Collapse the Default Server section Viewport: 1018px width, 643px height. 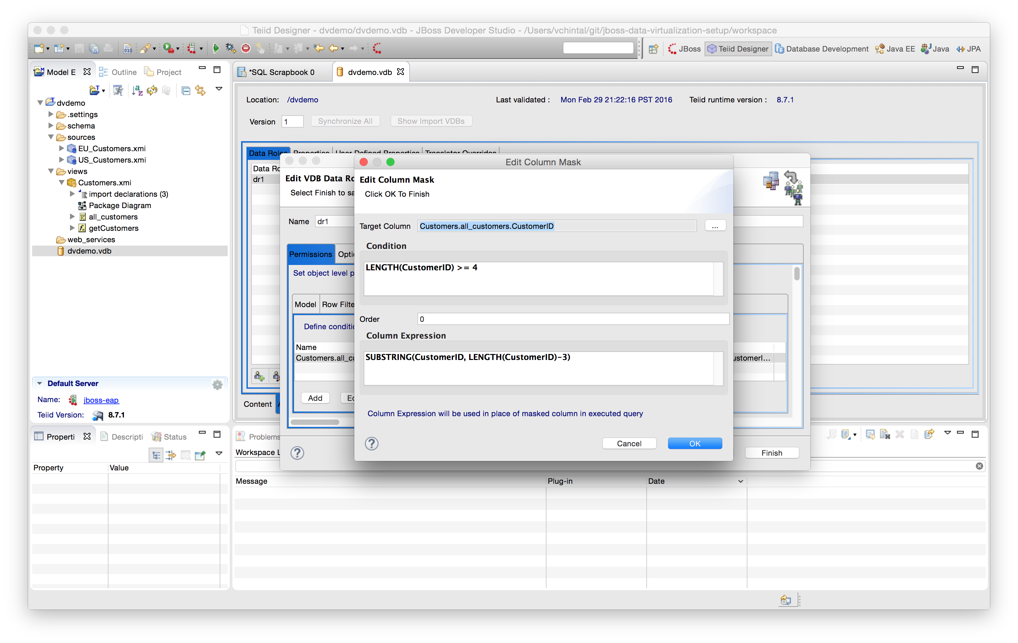pos(40,383)
